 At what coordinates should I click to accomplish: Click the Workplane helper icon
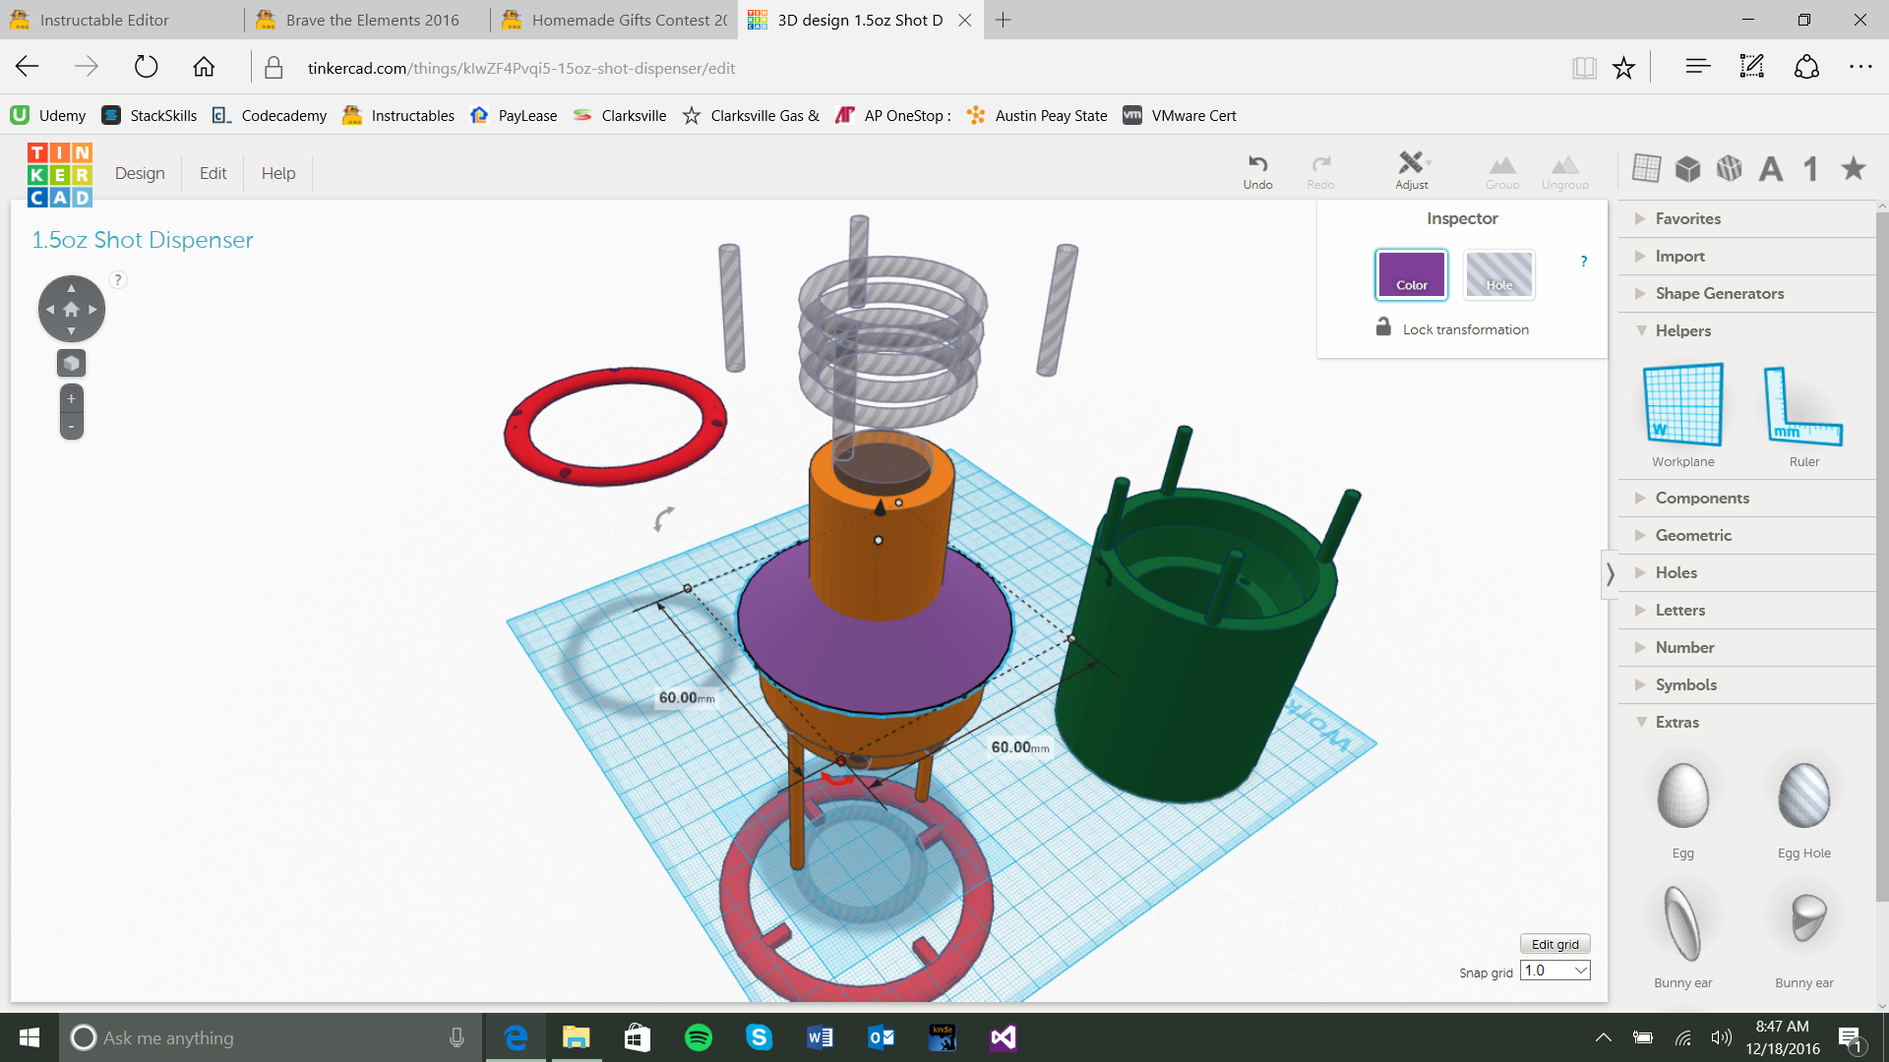click(1682, 405)
